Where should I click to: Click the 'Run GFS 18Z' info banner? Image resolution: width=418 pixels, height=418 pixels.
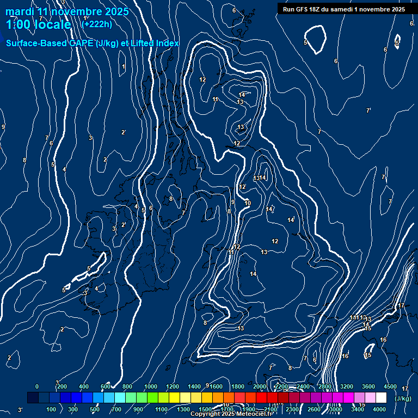(343, 9)
